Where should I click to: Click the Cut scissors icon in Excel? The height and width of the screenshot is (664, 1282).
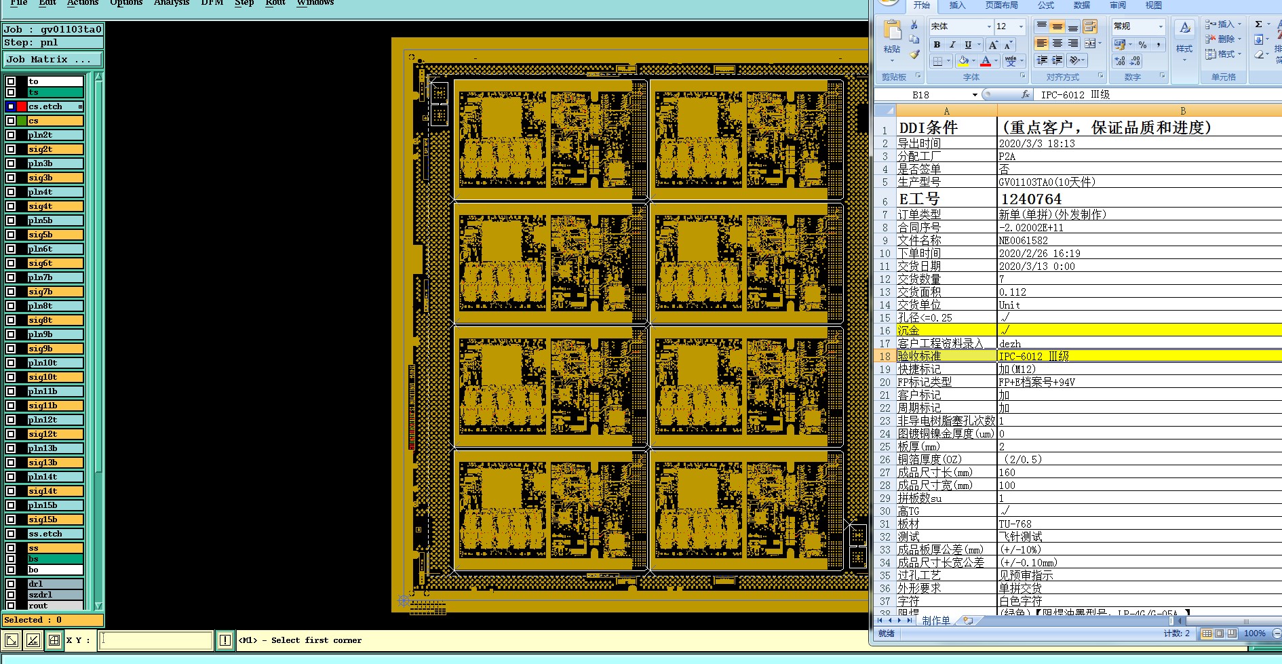(914, 24)
